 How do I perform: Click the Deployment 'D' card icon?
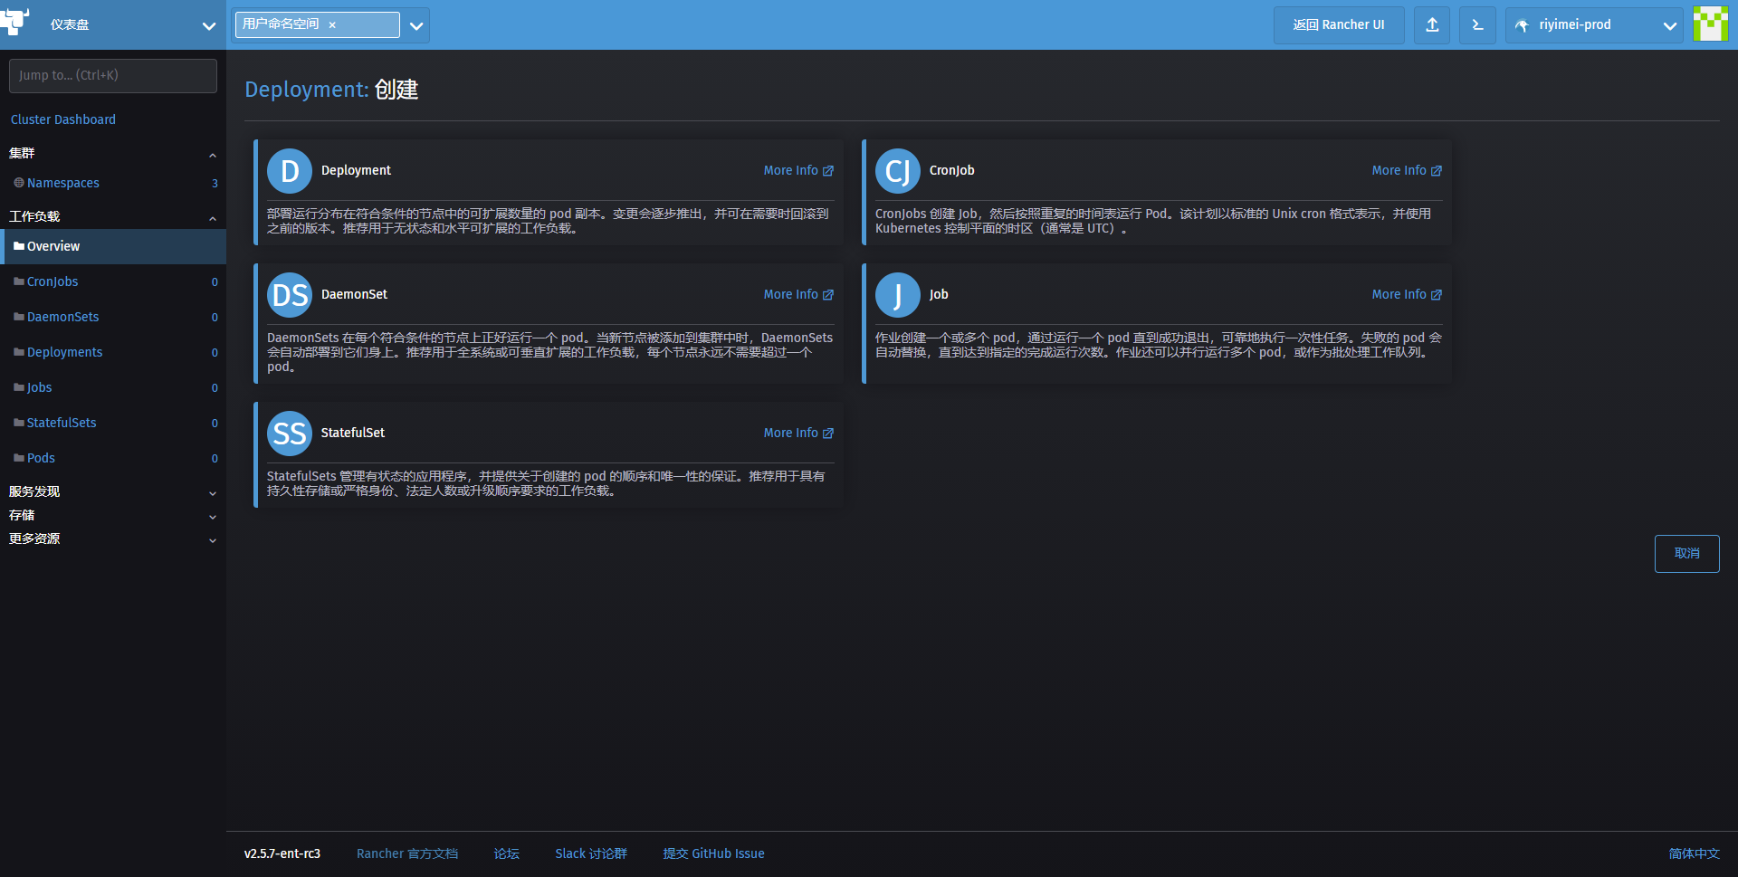pyautogui.click(x=290, y=171)
